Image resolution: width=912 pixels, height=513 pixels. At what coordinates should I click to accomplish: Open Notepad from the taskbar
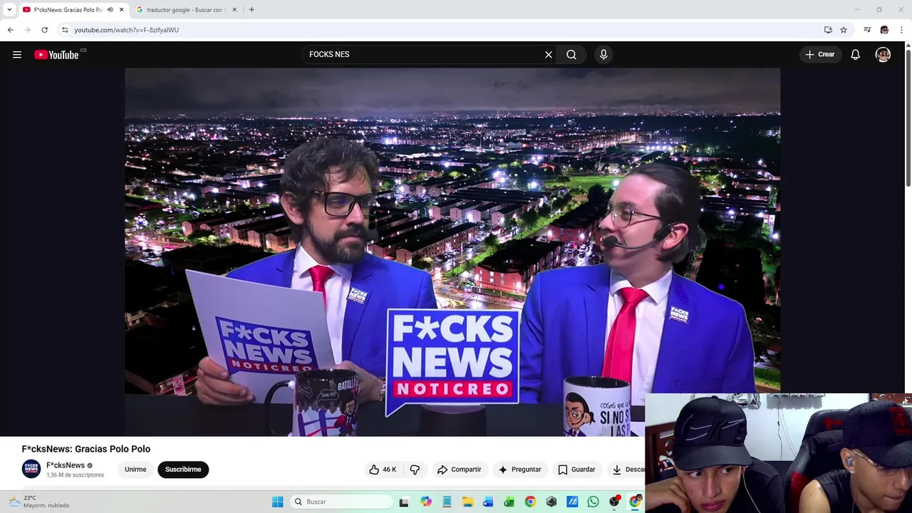pos(447,502)
